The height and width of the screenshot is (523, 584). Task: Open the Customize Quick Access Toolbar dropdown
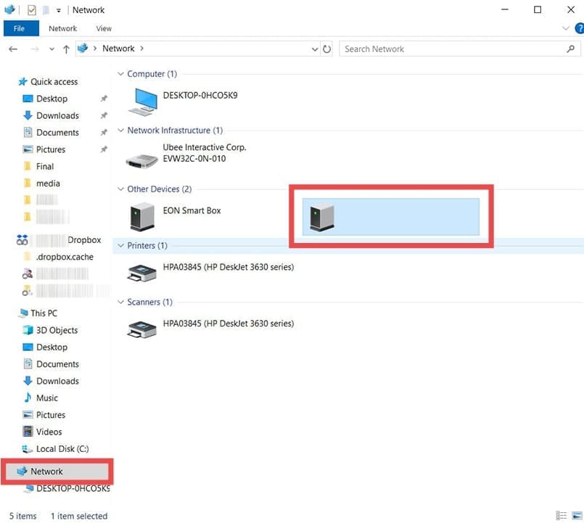(x=59, y=10)
